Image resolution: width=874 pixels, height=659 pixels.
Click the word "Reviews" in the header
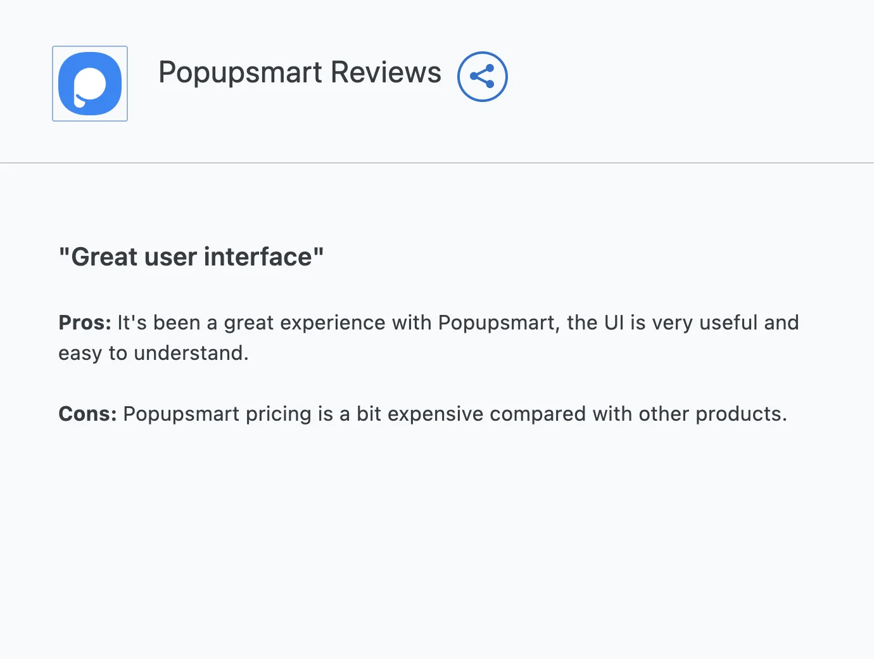point(386,72)
